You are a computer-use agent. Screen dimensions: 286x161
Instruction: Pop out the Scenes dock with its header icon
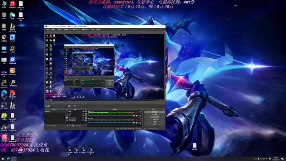point(64,109)
